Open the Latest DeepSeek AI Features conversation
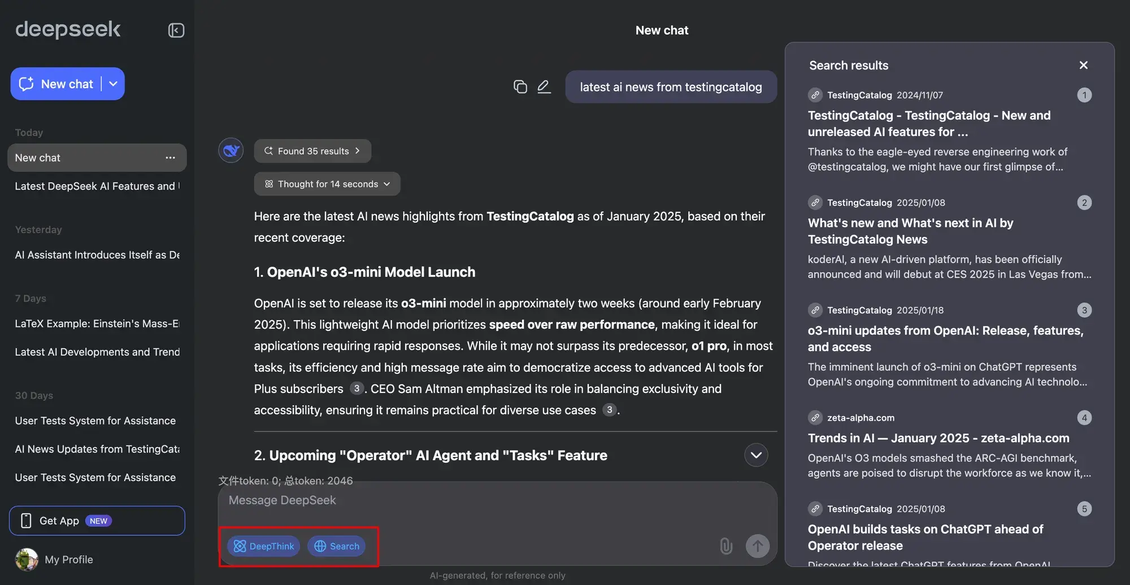The image size is (1130, 585). click(97, 186)
